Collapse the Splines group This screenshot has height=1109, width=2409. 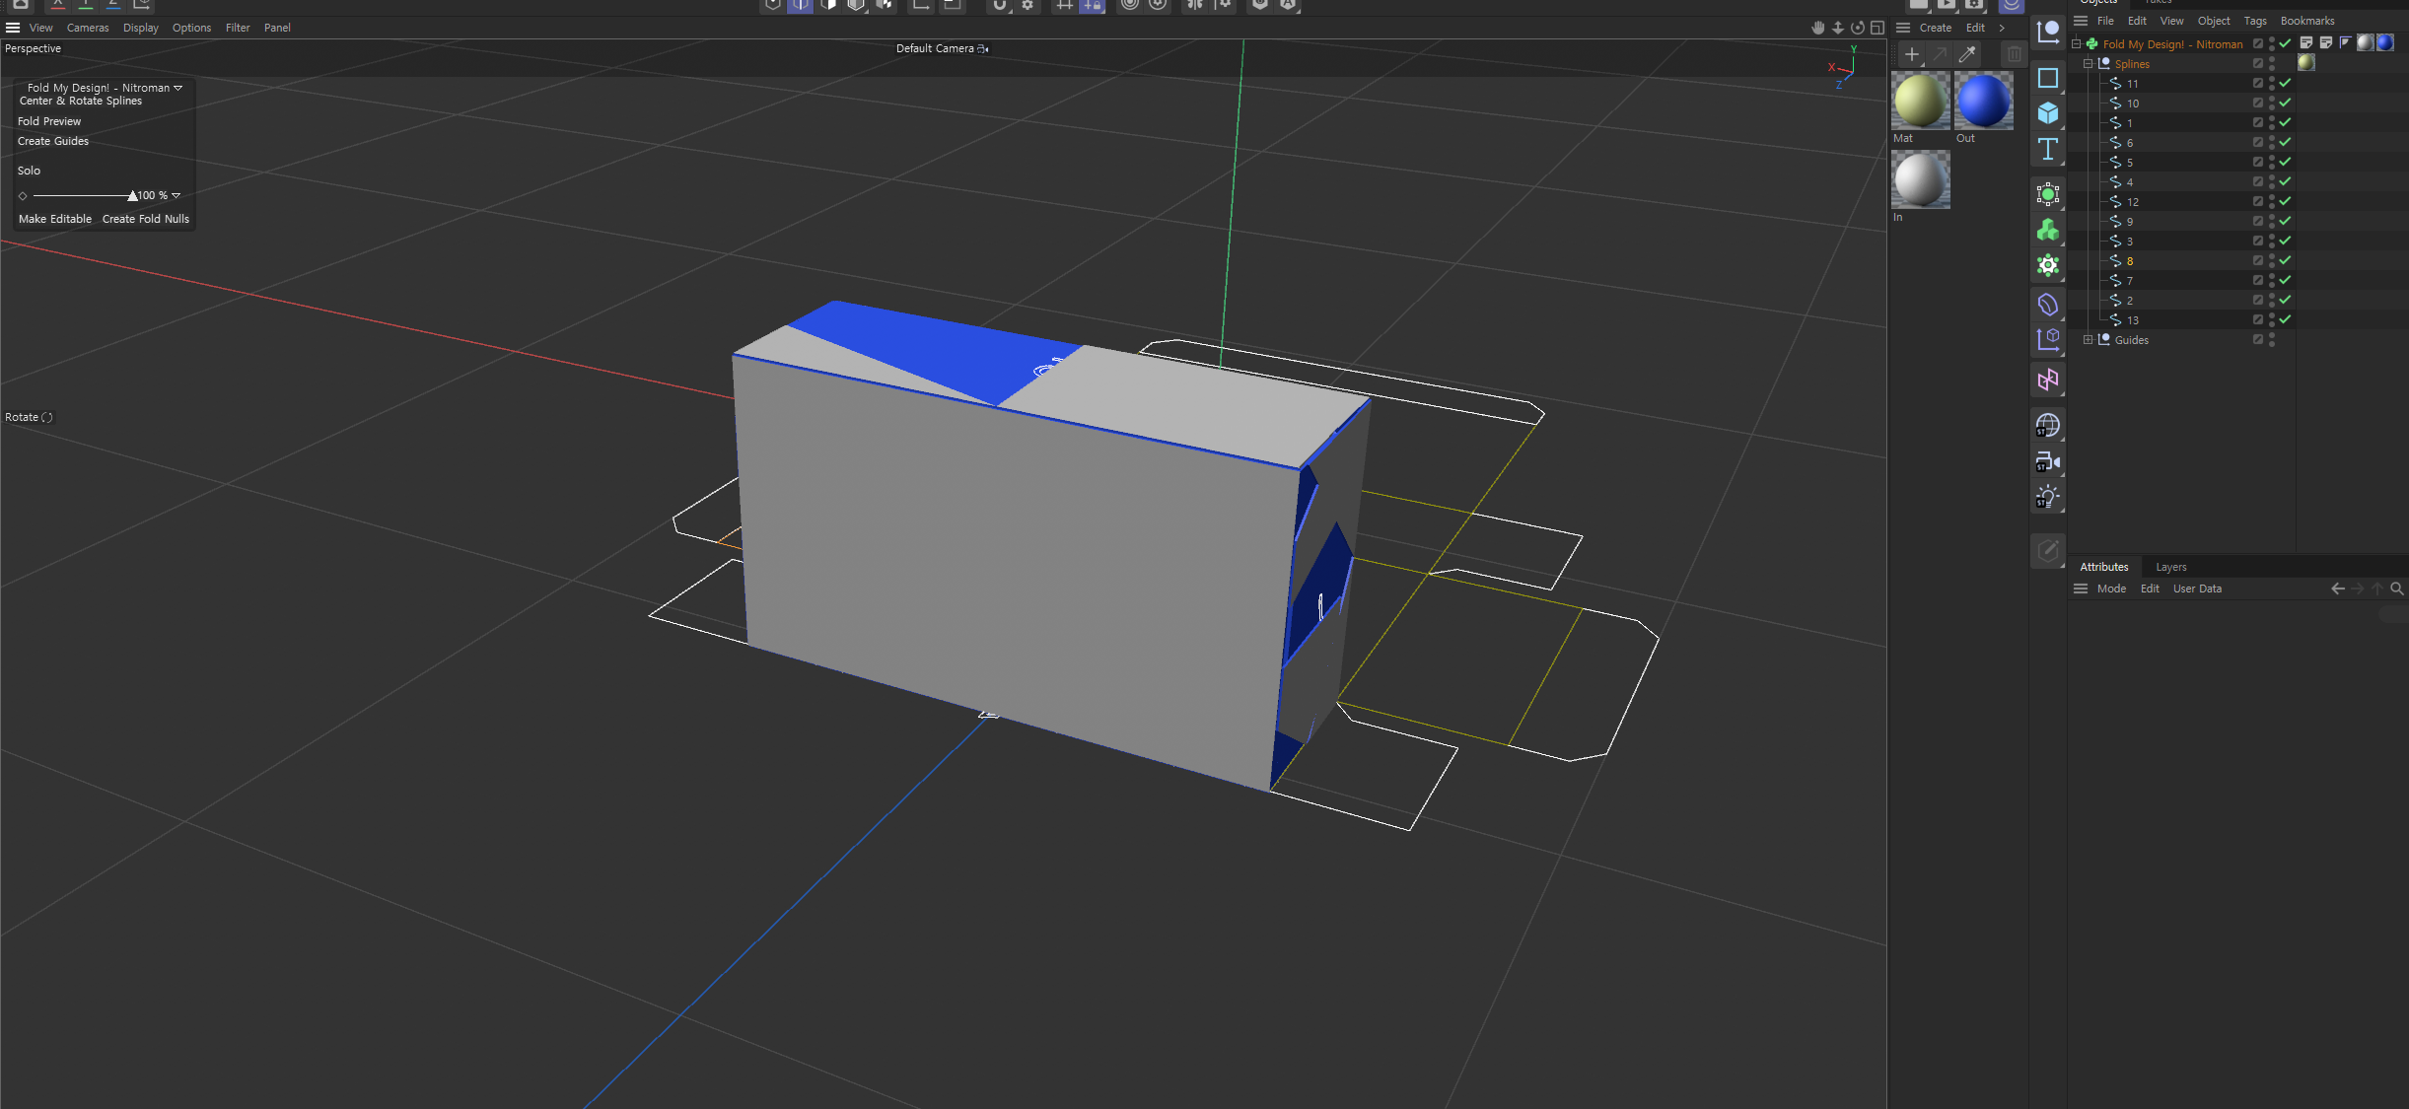click(2088, 64)
